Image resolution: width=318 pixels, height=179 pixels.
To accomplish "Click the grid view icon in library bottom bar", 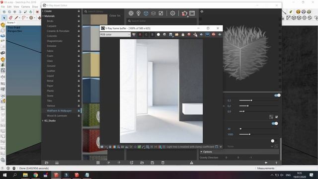I will (98, 163).
